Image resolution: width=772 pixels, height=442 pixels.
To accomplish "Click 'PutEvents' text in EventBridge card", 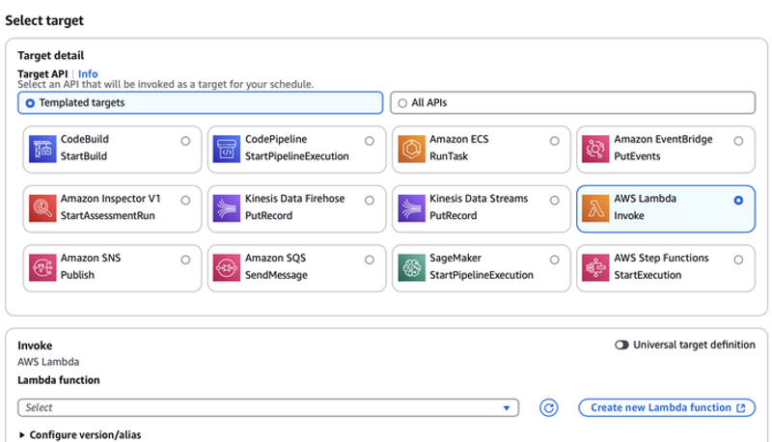I will [x=637, y=156].
